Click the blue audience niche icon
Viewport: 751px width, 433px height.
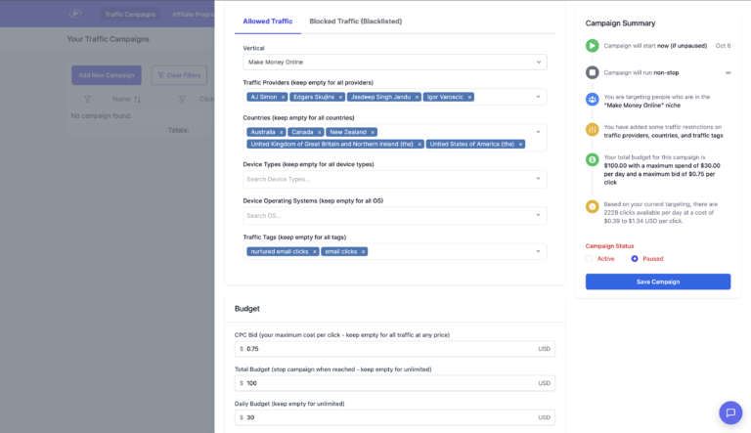592,100
